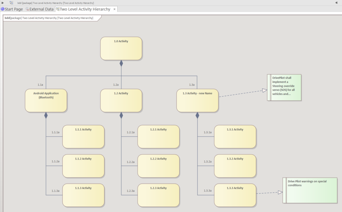Switch to the Start Page tab
Screen dimensions: 342x212
pyautogui.click(x=12, y=9)
